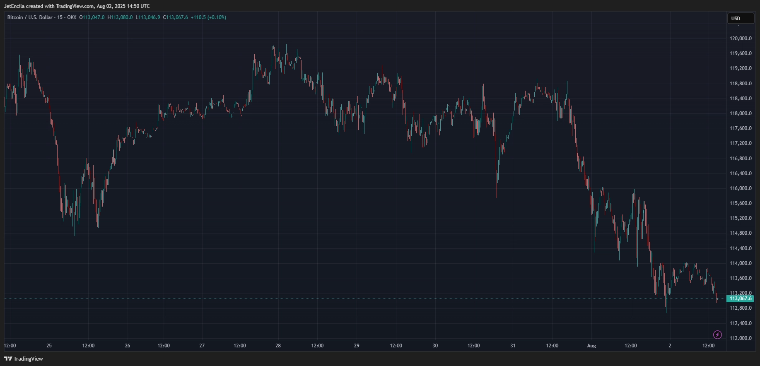Click the 118,000.0 price axis label

tap(741, 113)
